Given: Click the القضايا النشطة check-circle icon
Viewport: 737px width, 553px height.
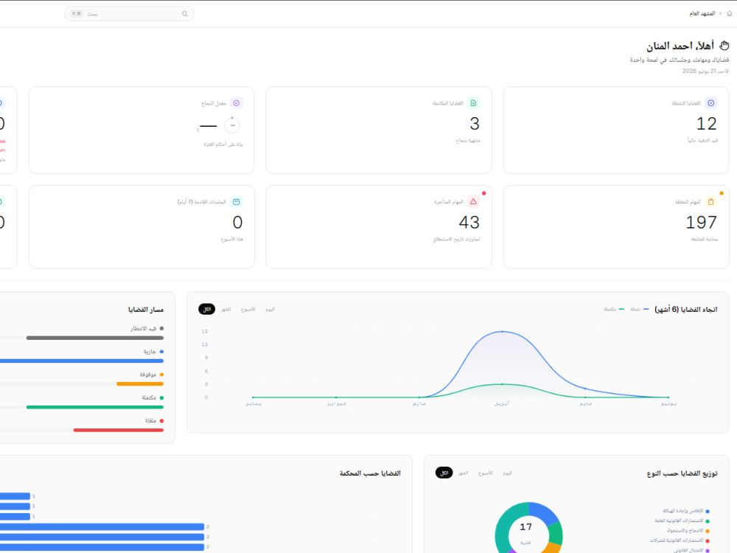Looking at the screenshot, I should coord(711,103).
